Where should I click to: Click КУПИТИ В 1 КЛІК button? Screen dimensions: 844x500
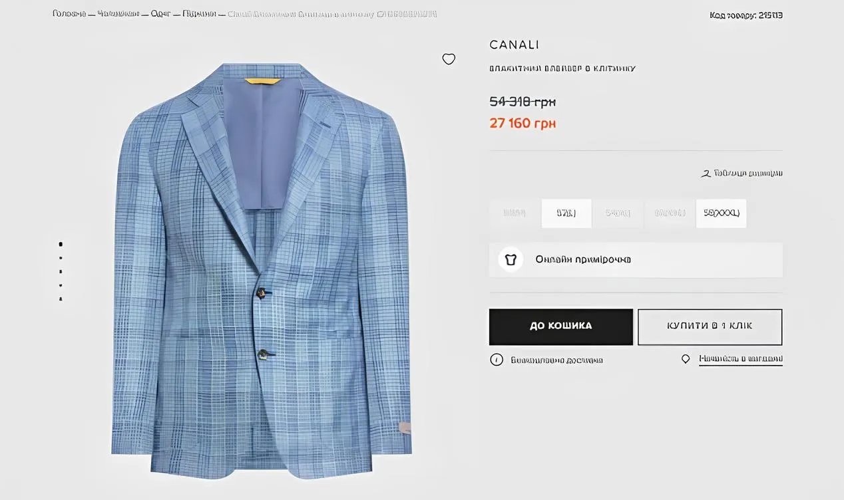pos(710,326)
